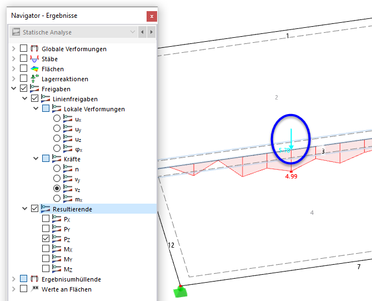This screenshot has height=301, width=372.
Task: Select the vy radio button
Action: coord(57,178)
